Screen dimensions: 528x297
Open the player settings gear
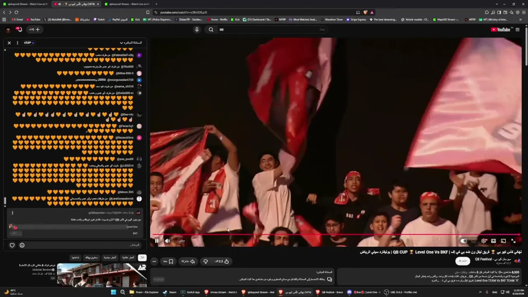(484, 241)
